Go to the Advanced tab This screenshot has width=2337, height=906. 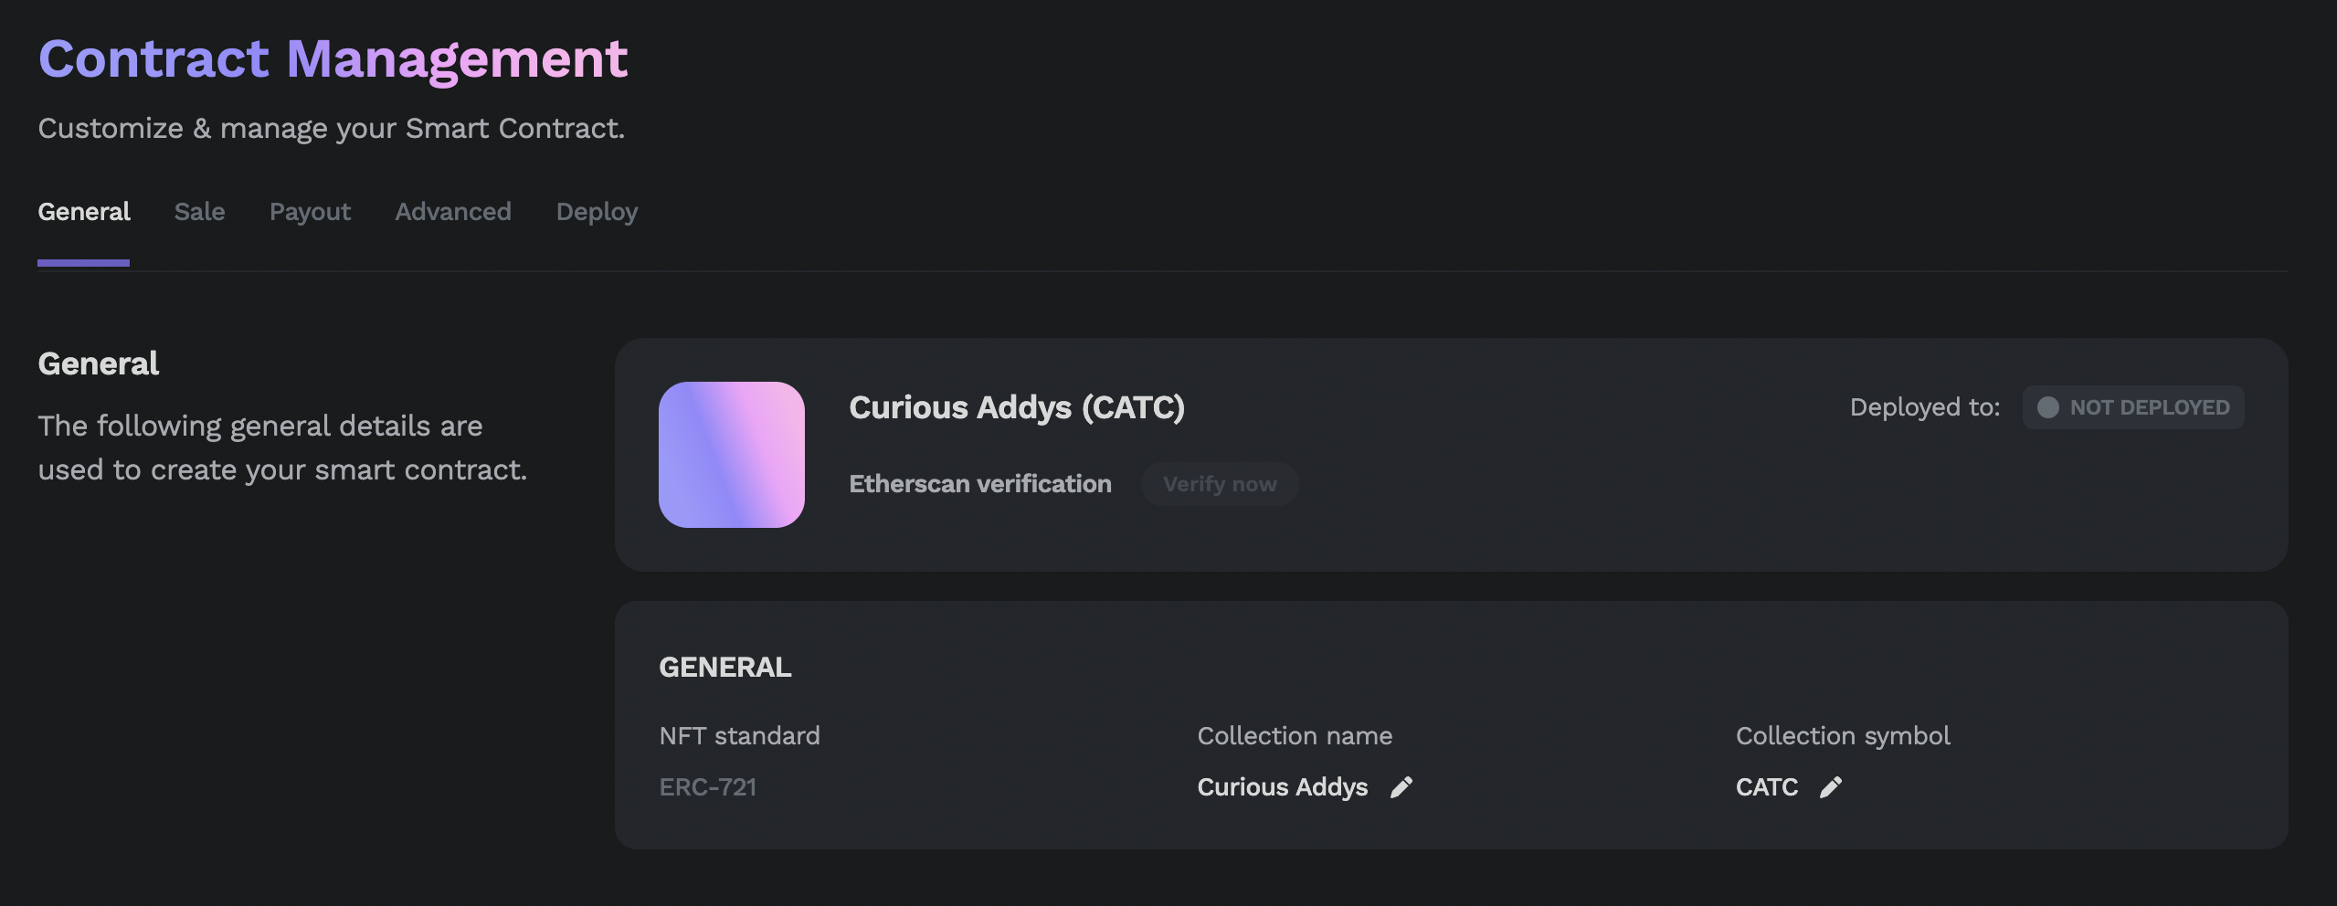pyautogui.click(x=453, y=212)
